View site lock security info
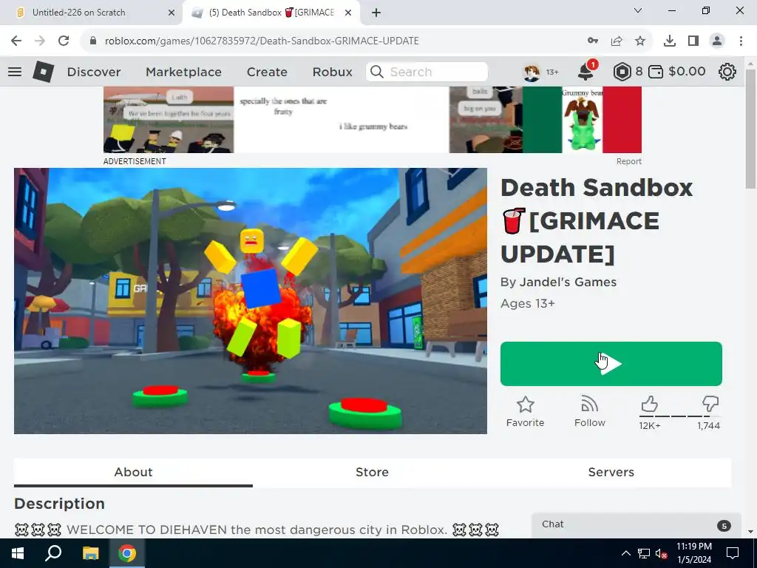757x568 pixels. (93, 41)
